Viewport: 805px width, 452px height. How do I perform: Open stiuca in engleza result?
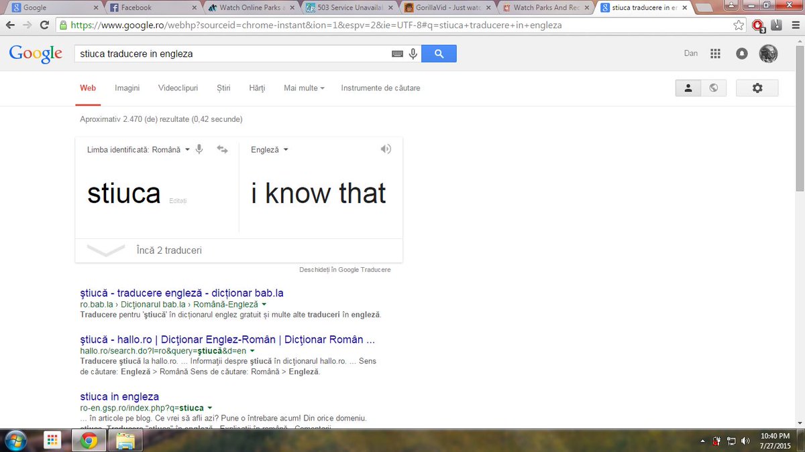(x=119, y=396)
